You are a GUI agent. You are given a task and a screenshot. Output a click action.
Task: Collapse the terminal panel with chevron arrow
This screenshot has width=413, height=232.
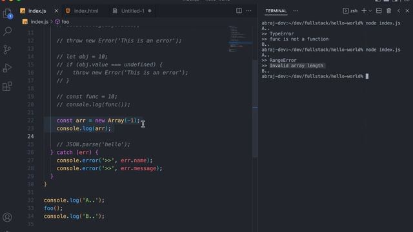point(399,11)
